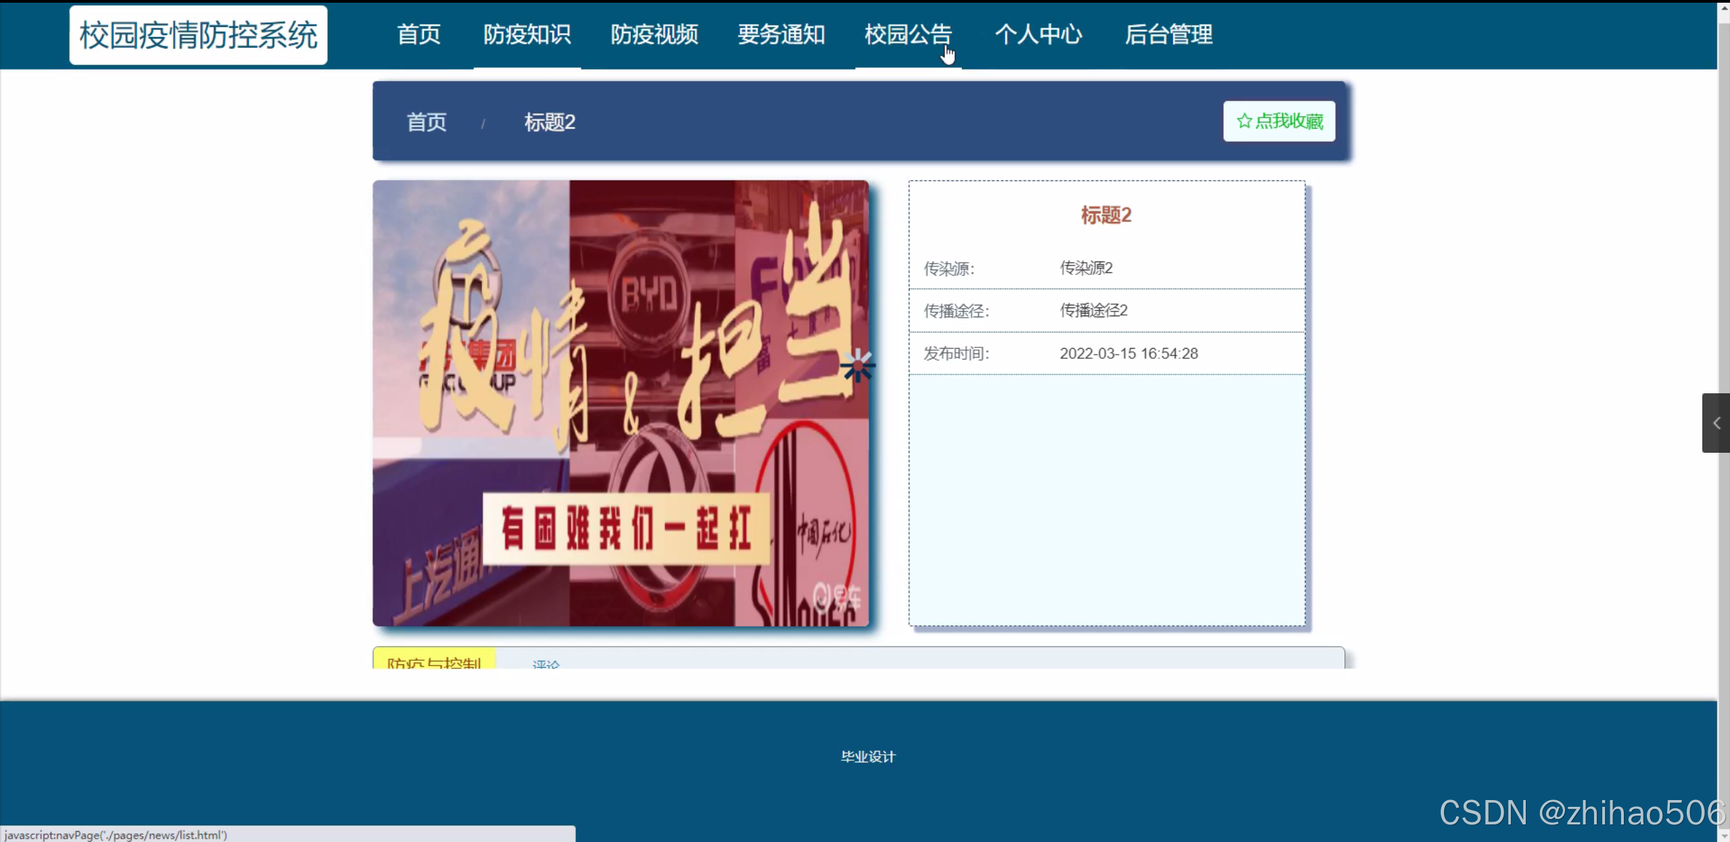Screen dimensions: 1730x842
Task: Click the 校园疫情防控系统 site logo
Action: tap(198, 35)
